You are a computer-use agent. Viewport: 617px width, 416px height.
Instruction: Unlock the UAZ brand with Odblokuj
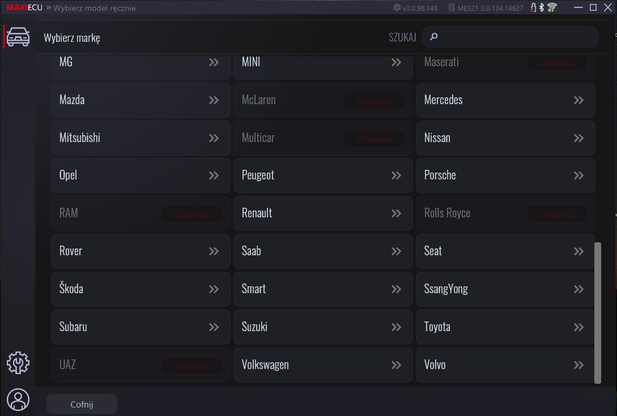[192, 366]
